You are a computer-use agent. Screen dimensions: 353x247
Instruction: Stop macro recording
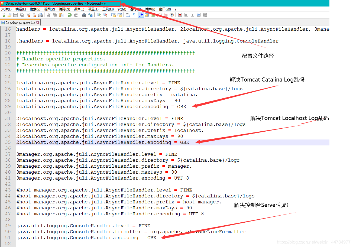[186, 15]
